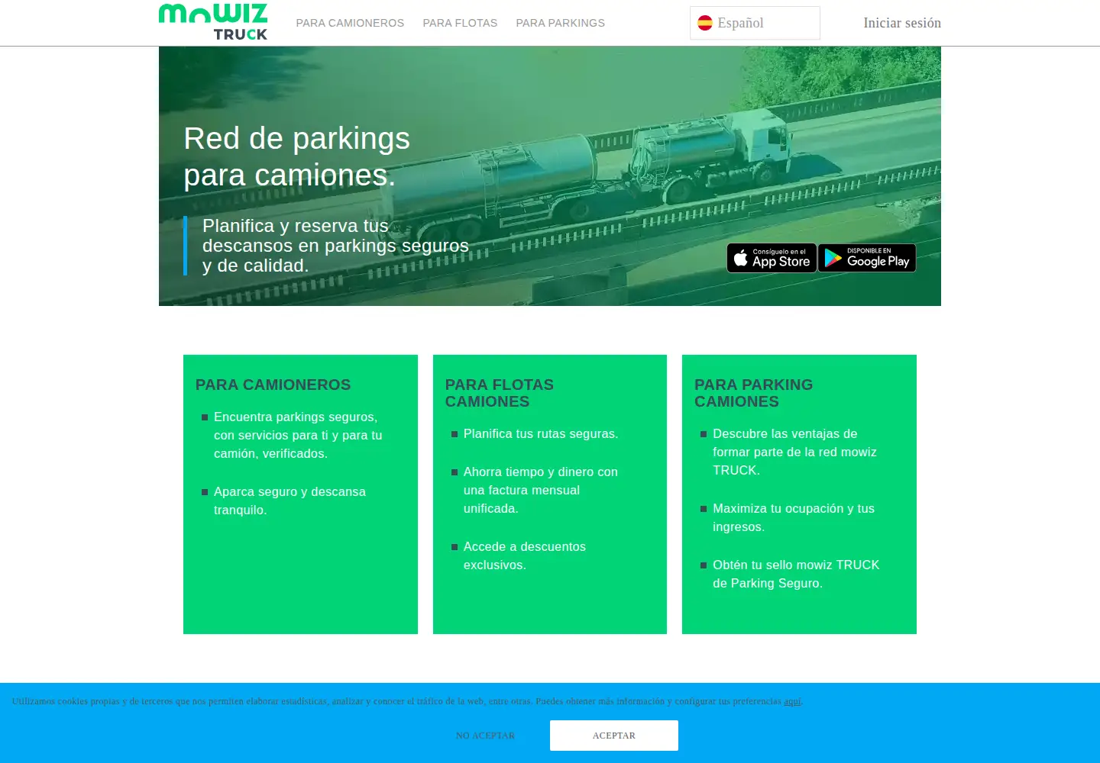Screen dimensions: 1100x763
Task: Accept cookies with the ACEPTAR button
Action: tap(614, 736)
